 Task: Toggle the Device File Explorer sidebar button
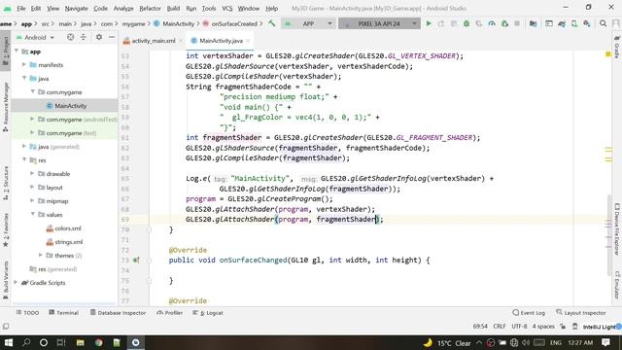tap(617, 229)
